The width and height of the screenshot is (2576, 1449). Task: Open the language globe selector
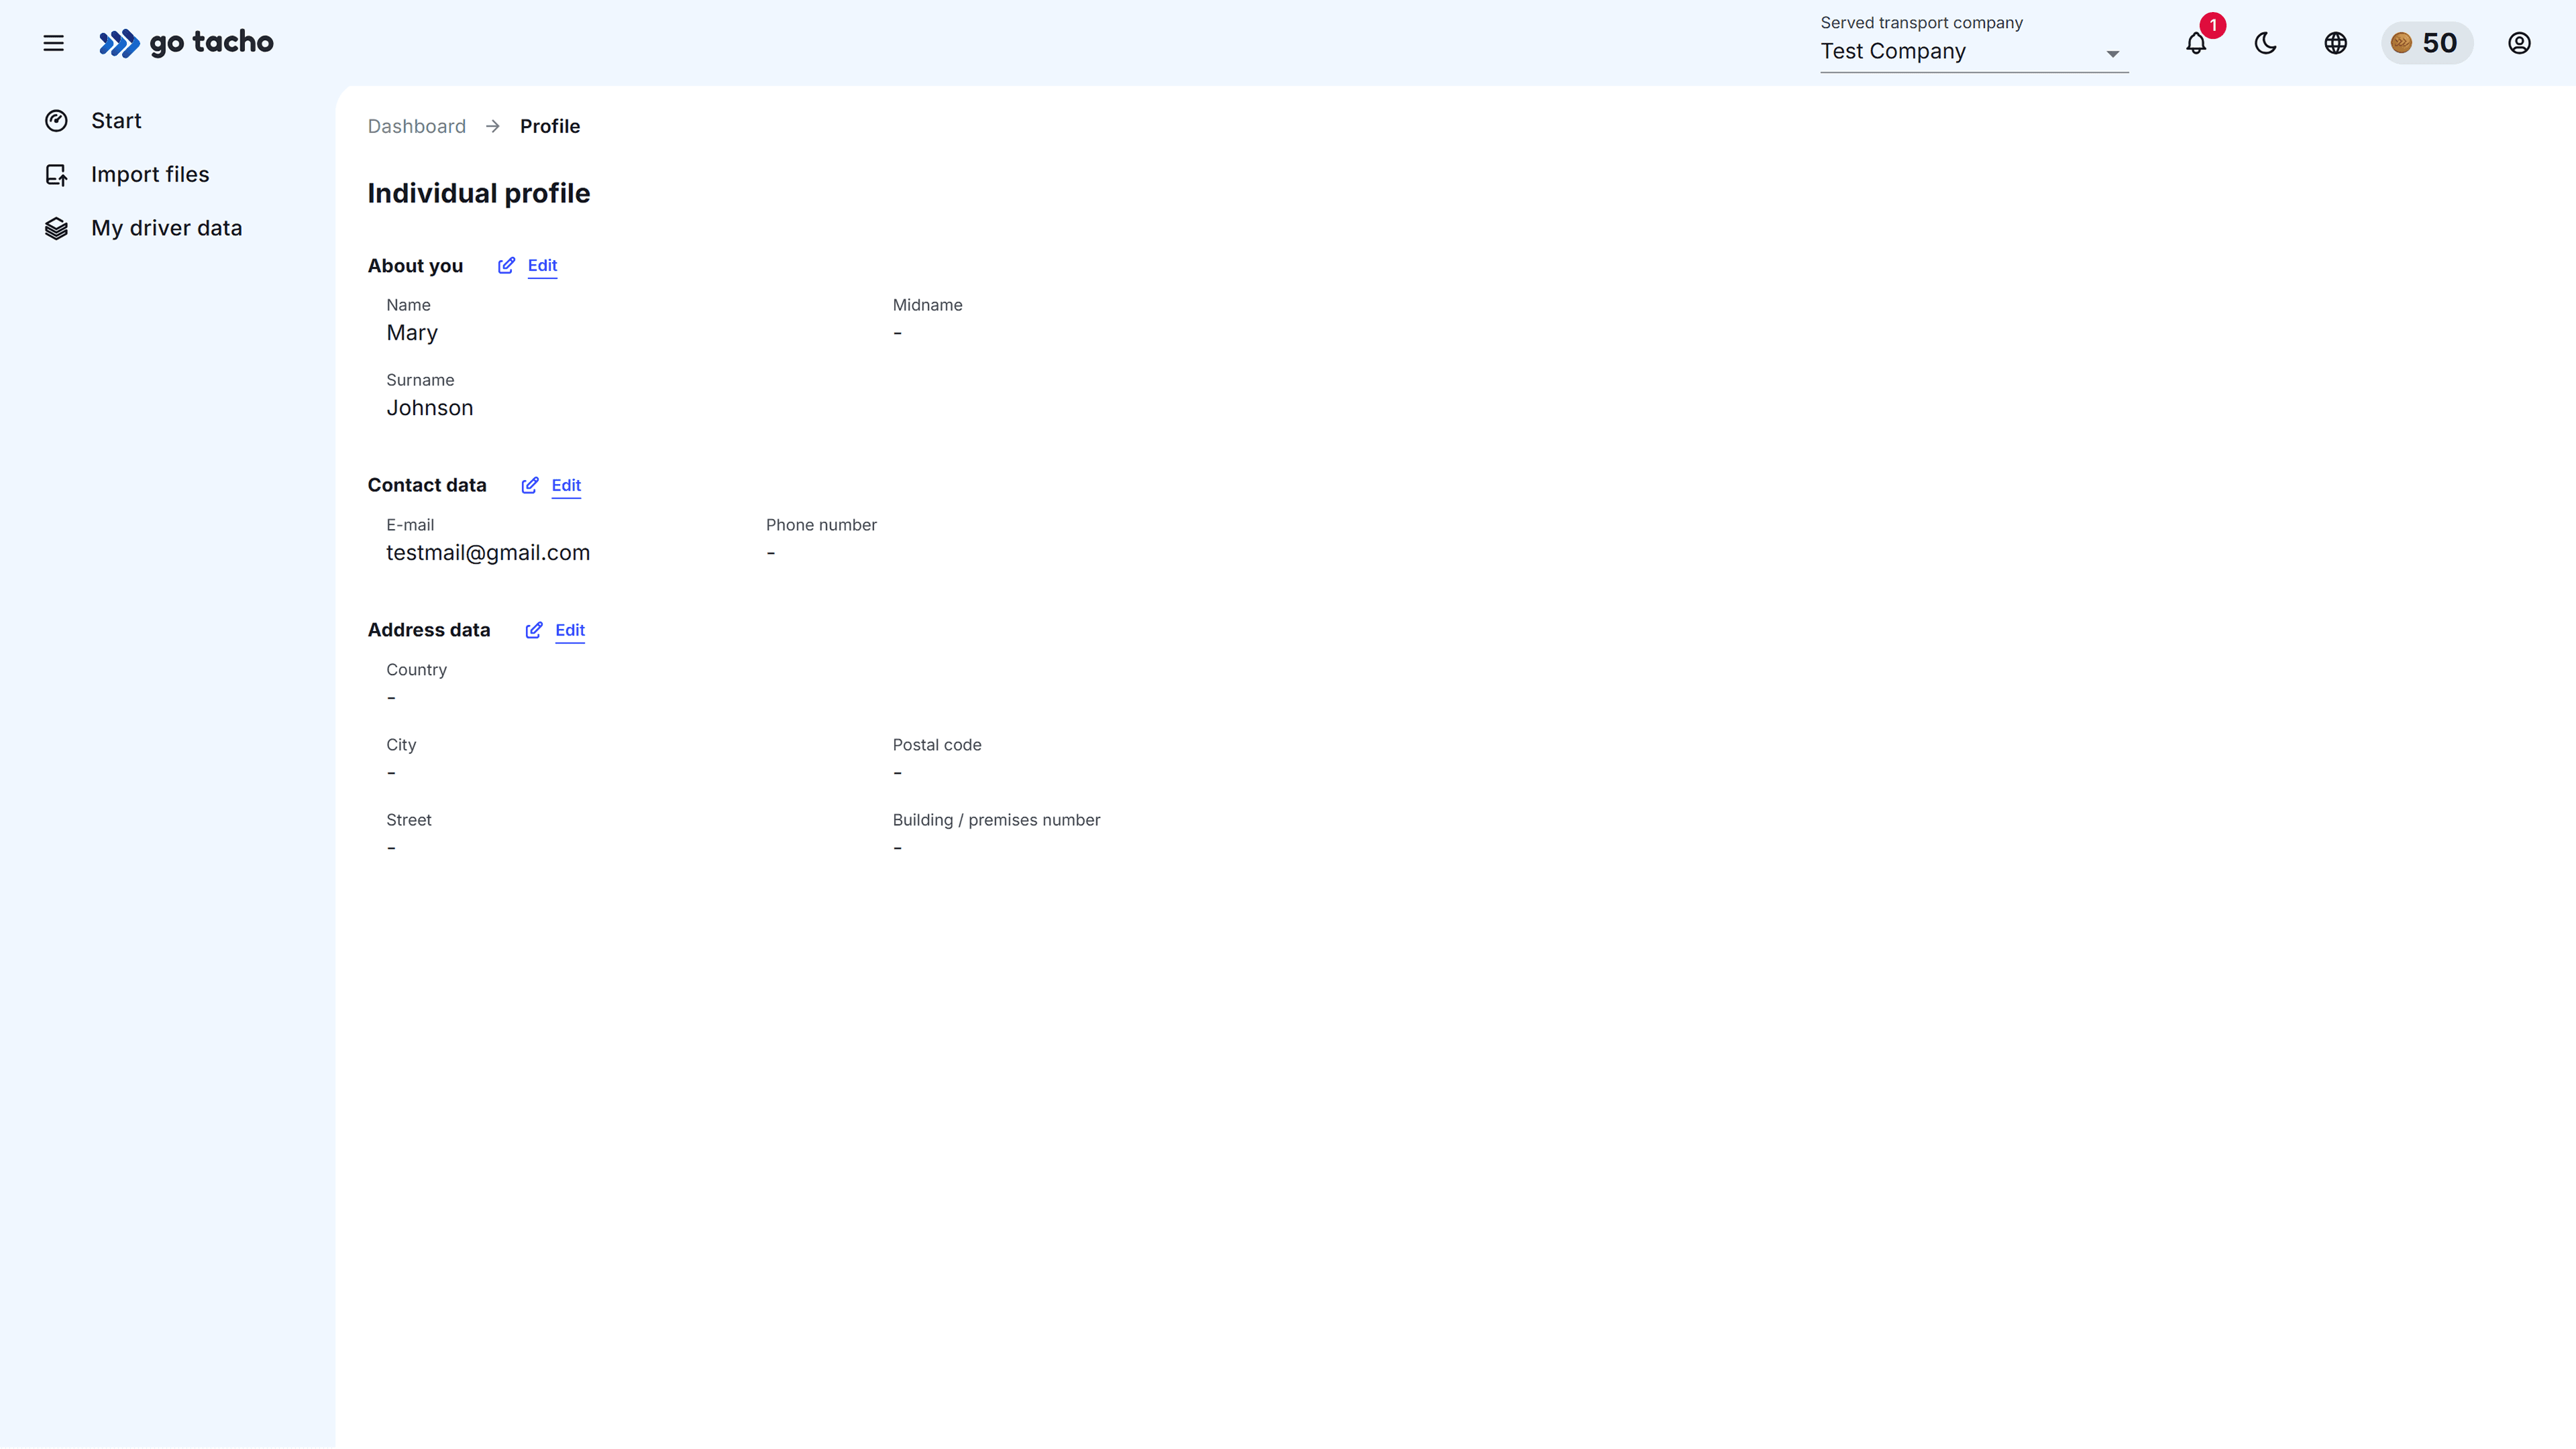2336,43
